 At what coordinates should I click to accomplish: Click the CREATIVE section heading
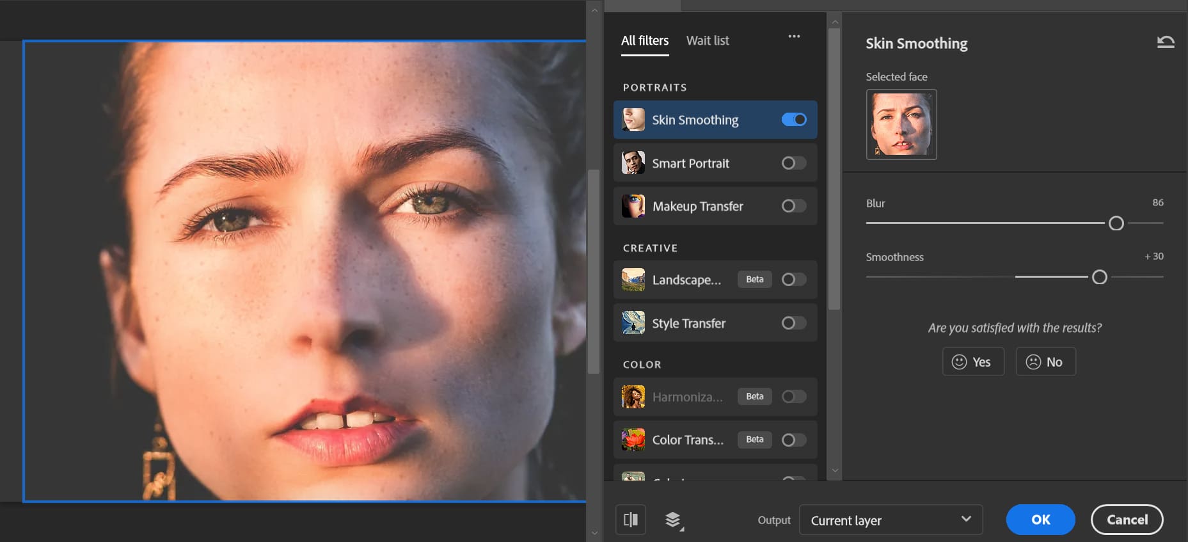coord(650,248)
